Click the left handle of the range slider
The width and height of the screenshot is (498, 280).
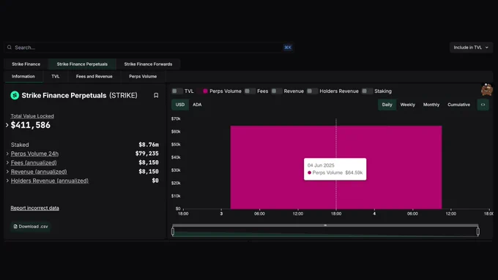[x=173, y=232]
